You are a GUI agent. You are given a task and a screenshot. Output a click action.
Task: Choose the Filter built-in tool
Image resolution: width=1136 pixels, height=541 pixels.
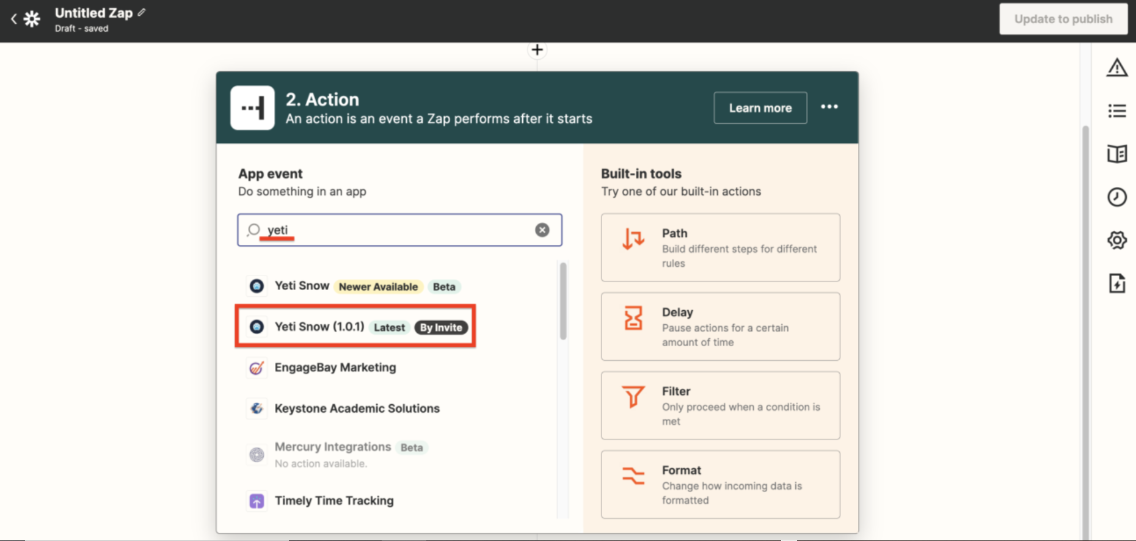720,405
